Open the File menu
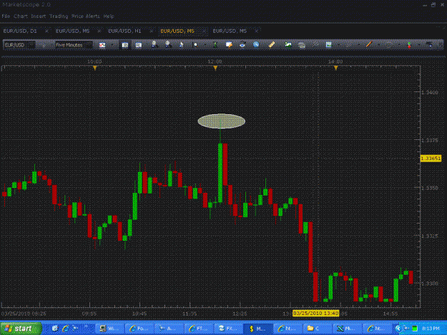Image resolution: width=447 pixels, height=335 pixels. [x=6, y=16]
